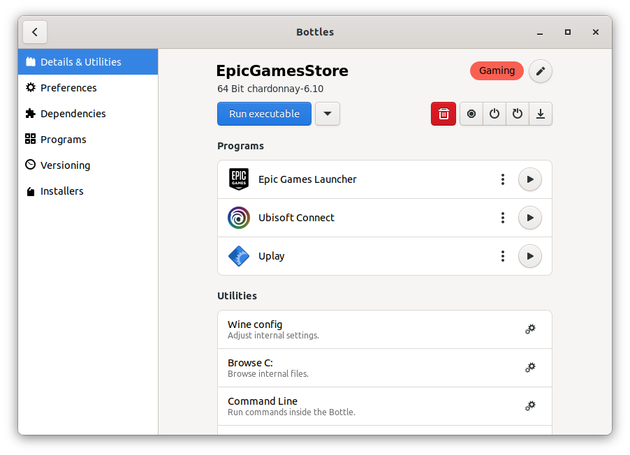Edit the bottle name with pencil icon
Viewport: 630px width, 455px height.
coord(540,70)
